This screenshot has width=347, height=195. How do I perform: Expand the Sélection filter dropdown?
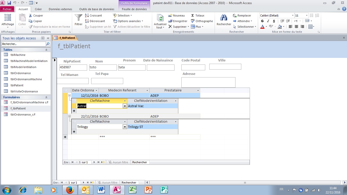point(123,15)
